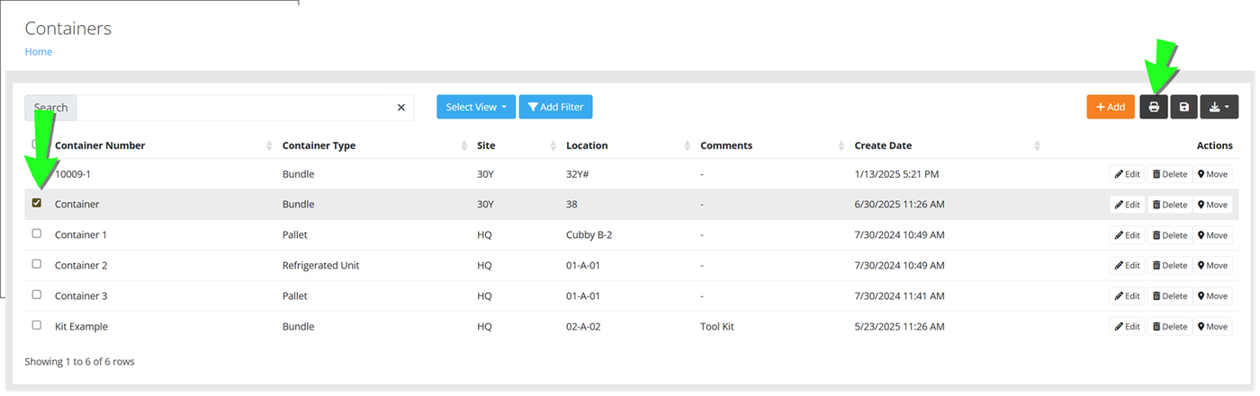Check the checkbox for Container 1
This screenshot has height=396, width=1260.
pyautogui.click(x=37, y=233)
